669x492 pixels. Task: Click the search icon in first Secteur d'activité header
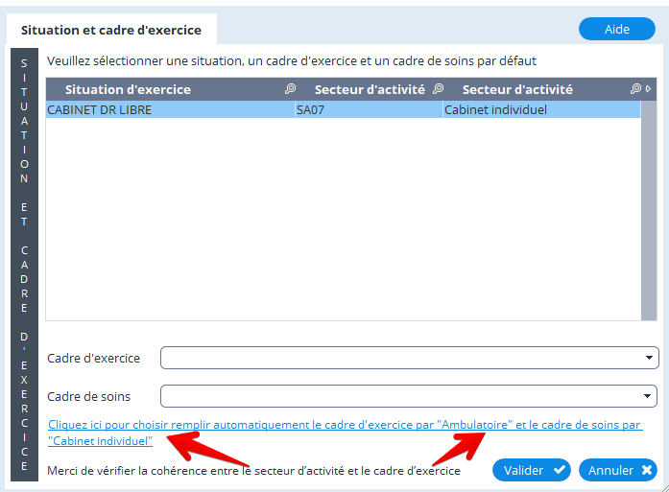coord(439,89)
